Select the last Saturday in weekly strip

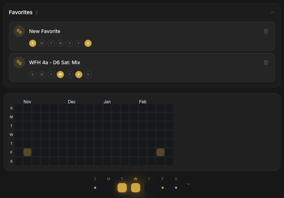pyautogui.click(x=176, y=187)
